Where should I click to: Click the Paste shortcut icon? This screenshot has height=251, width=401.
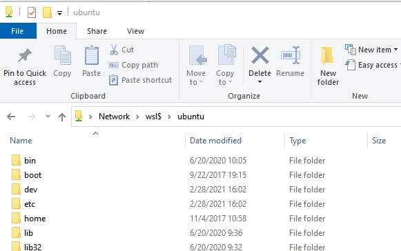[x=114, y=80]
